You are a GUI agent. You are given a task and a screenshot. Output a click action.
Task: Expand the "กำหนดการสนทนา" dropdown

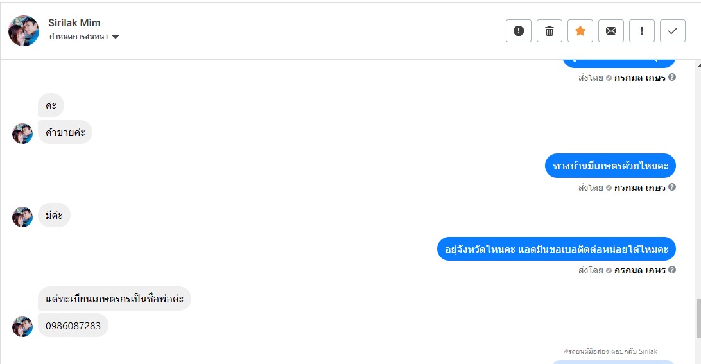click(x=116, y=37)
